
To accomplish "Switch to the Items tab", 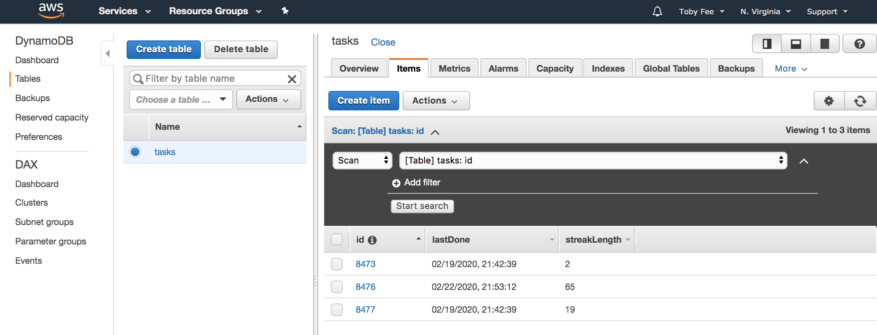I will click(x=409, y=69).
